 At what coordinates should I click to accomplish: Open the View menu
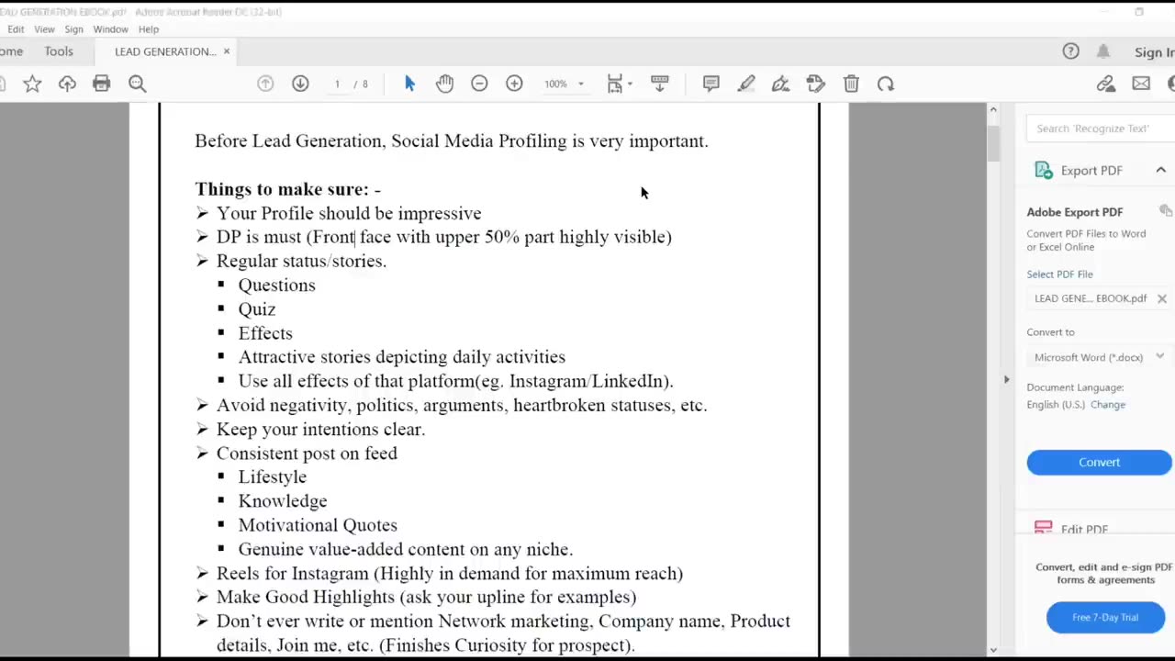coord(44,29)
